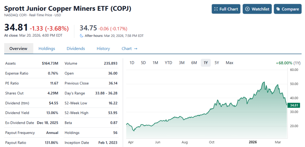
Task: Show the YTD chart range
Action: [x=168, y=62]
